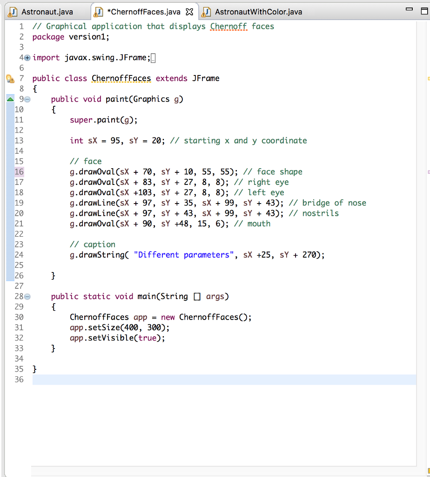Click the warning marker beside the class declaration line 7
The height and width of the screenshot is (477, 430).
pyautogui.click(x=10, y=78)
